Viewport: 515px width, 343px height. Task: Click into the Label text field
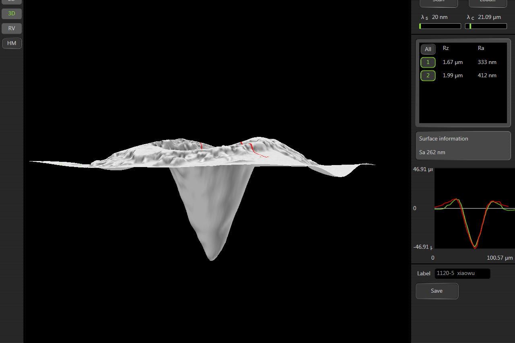pos(462,274)
